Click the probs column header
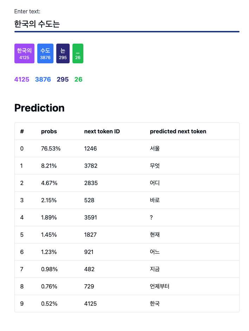Image resolution: width=249 pixels, height=331 pixels. tap(49, 131)
